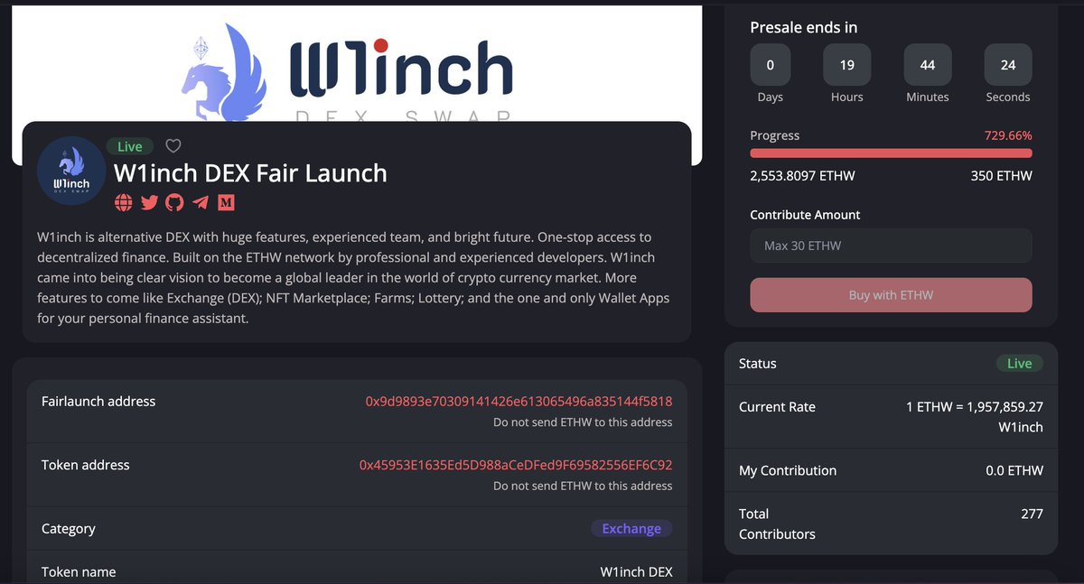Image resolution: width=1084 pixels, height=584 pixels.
Task: Open the Medium blog icon
Action: [x=226, y=203]
